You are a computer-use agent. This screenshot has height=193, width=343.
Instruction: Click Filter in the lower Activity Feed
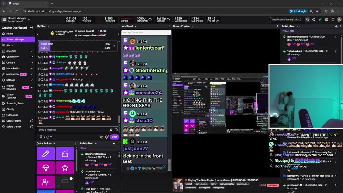[83, 148]
